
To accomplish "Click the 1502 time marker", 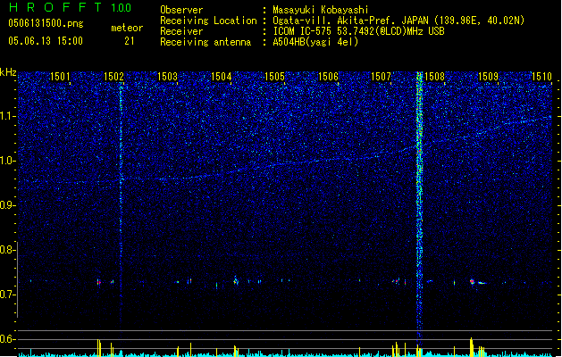I will [x=113, y=77].
